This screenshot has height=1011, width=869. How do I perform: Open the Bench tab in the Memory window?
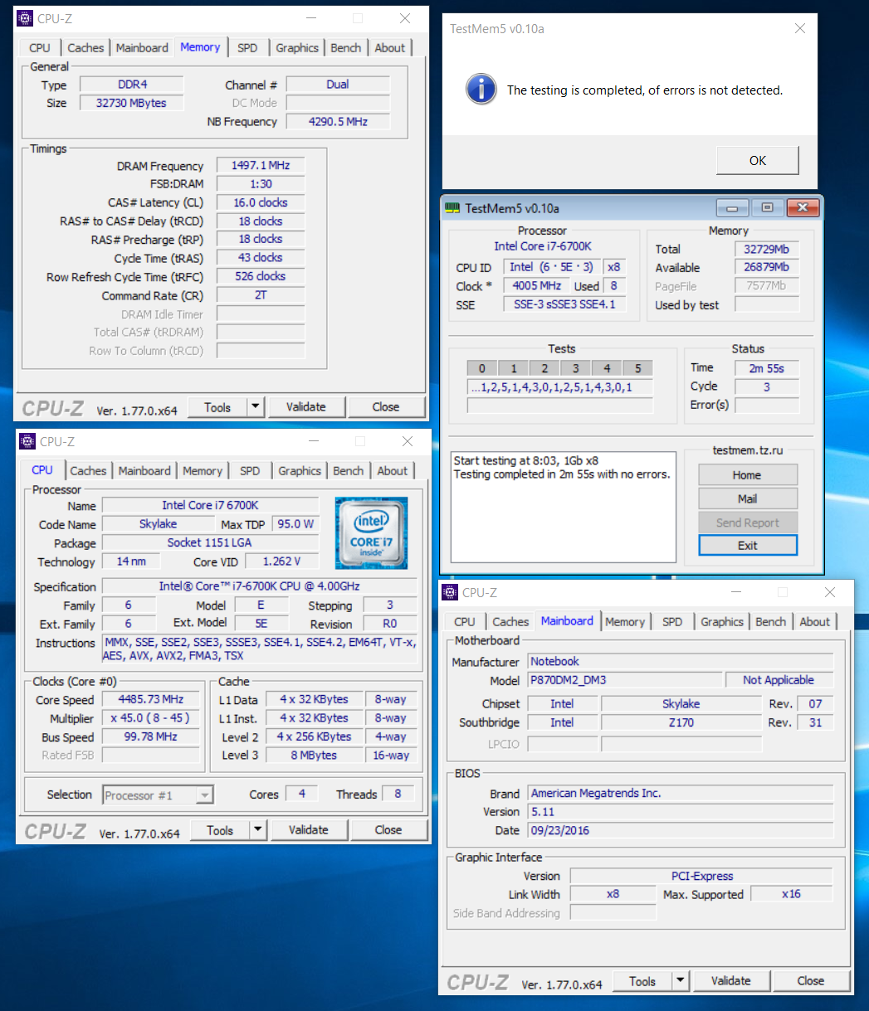tap(346, 48)
